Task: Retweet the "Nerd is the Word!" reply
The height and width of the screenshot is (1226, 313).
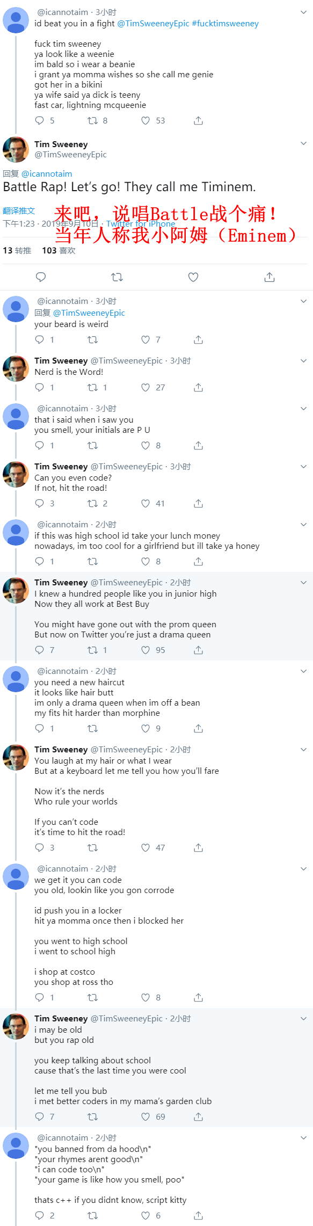Action: 92,388
